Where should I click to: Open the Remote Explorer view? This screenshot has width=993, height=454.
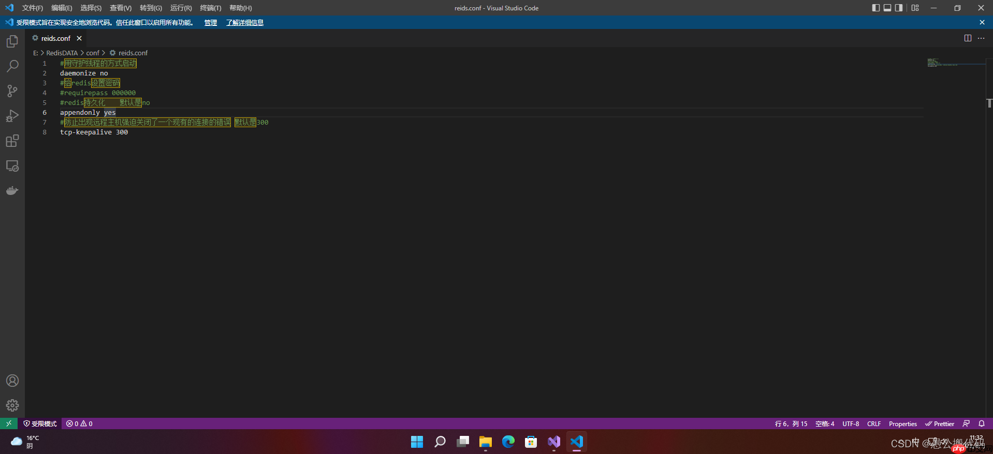pyautogui.click(x=12, y=166)
